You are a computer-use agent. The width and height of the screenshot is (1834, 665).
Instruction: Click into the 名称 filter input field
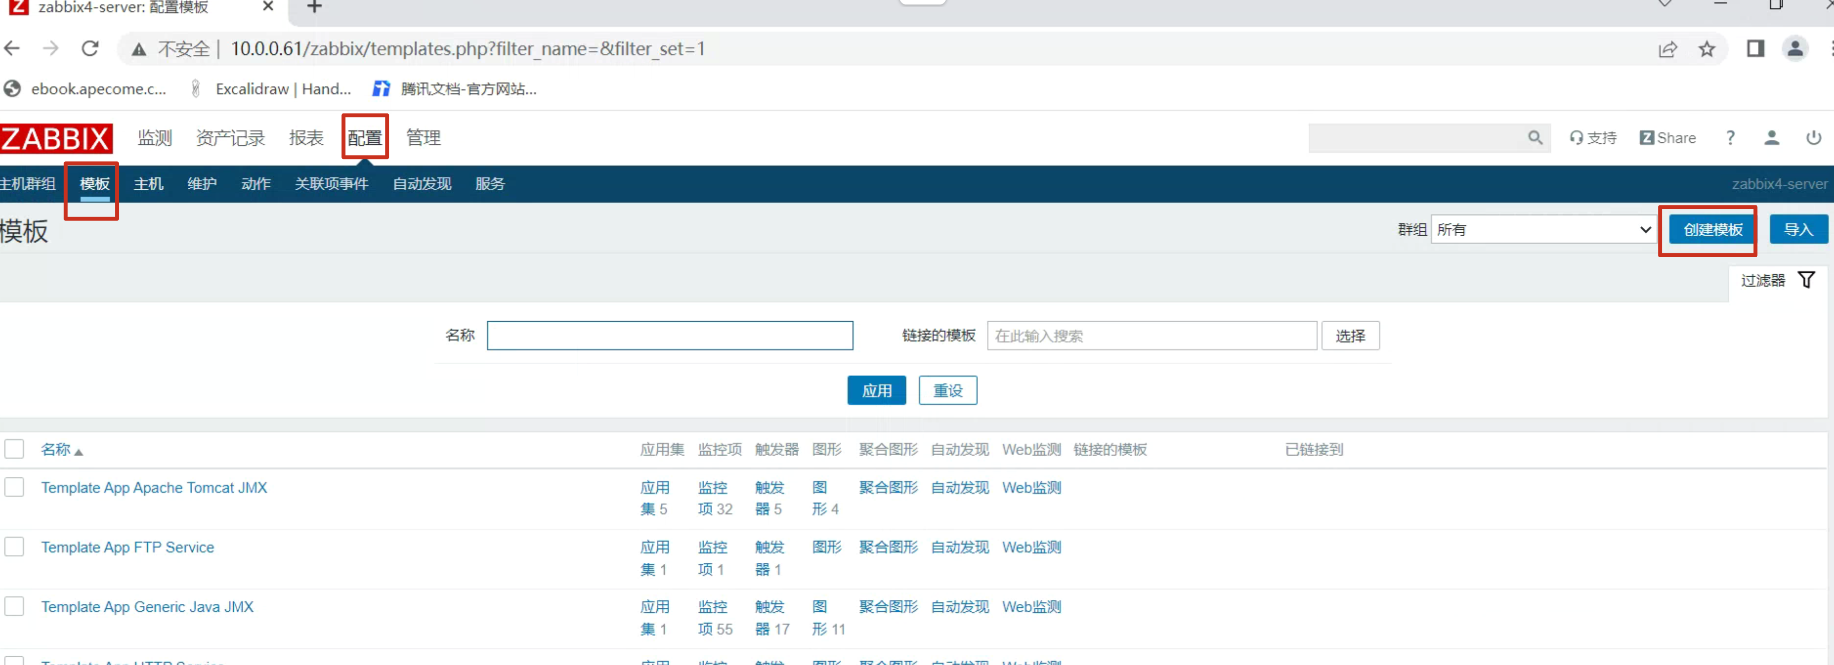coord(669,335)
